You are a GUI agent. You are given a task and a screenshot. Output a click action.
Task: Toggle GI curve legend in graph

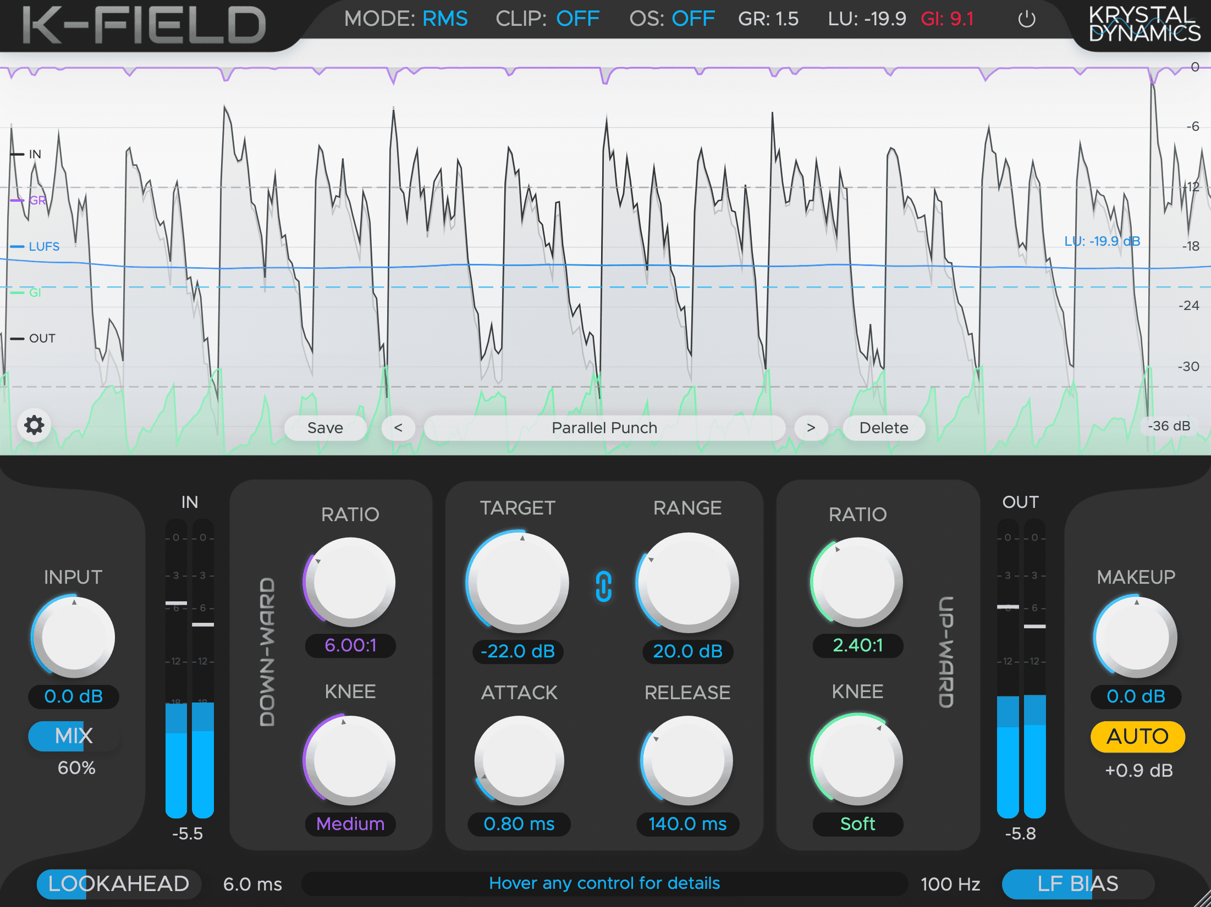tap(26, 292)
